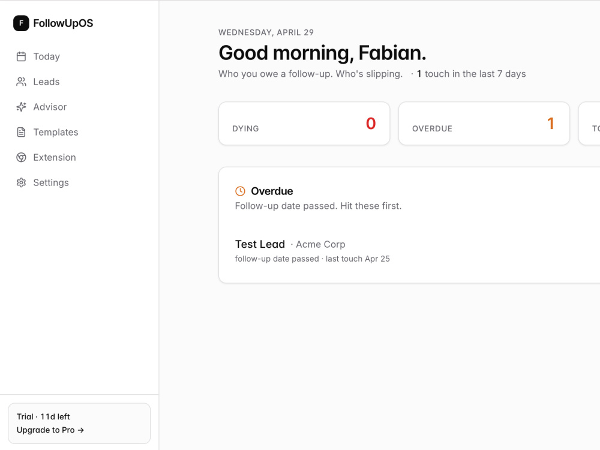Click '1 touch in the last 7 days' text
Screen dimensions: 600x450
[472, 74]
